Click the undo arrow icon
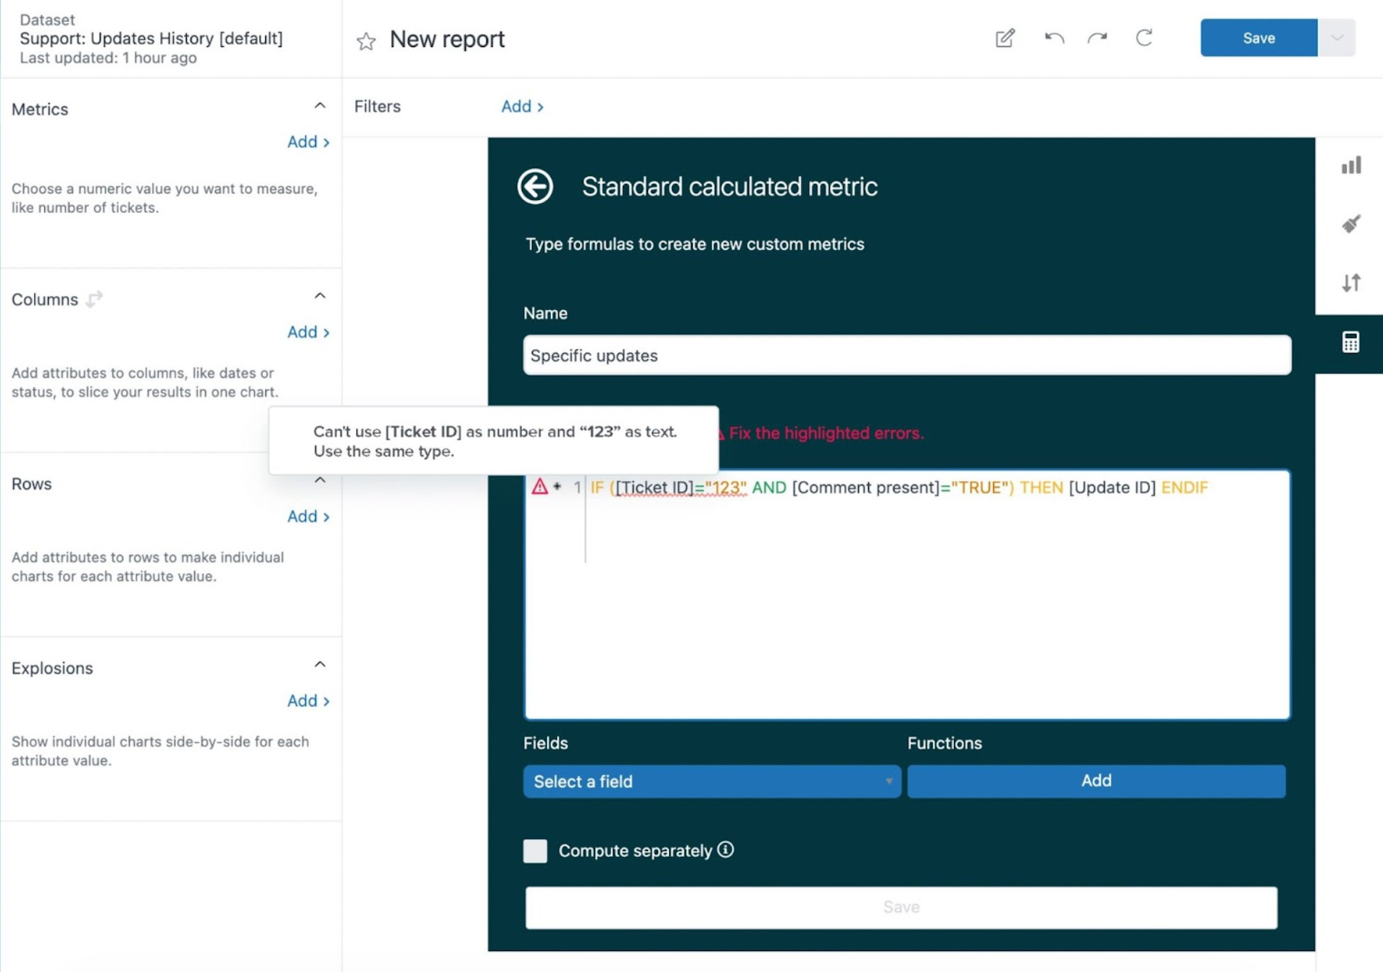 click(1053, 38)
